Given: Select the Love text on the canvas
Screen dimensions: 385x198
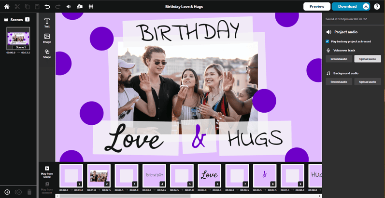Looking at the screenshot, I should tap(134, 138).
